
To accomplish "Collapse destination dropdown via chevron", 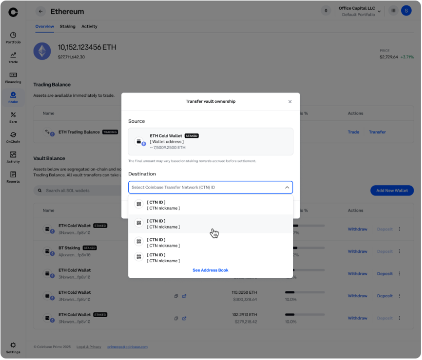I will (x=287, y=188).
